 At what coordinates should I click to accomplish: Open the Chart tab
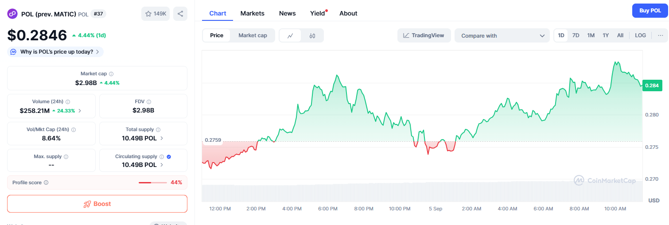coord(218,13)
